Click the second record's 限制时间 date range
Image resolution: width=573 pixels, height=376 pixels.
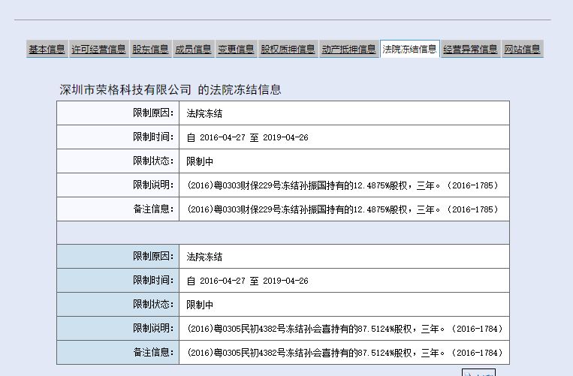click(x=247, y=281)
